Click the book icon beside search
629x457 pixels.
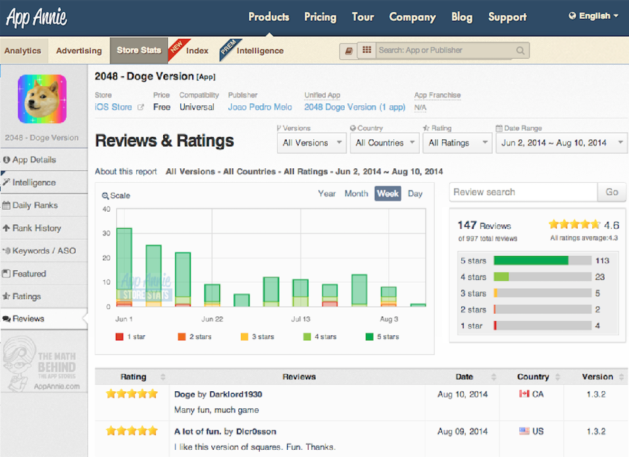(x=349, y=51)
